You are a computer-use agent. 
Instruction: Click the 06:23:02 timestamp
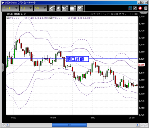95,14
